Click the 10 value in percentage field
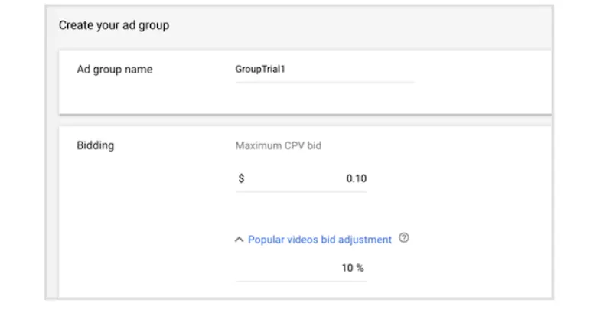The height and width of the screenshot is (310, 616). [347, 268]
